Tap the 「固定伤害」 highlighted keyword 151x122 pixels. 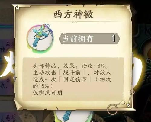75,79
